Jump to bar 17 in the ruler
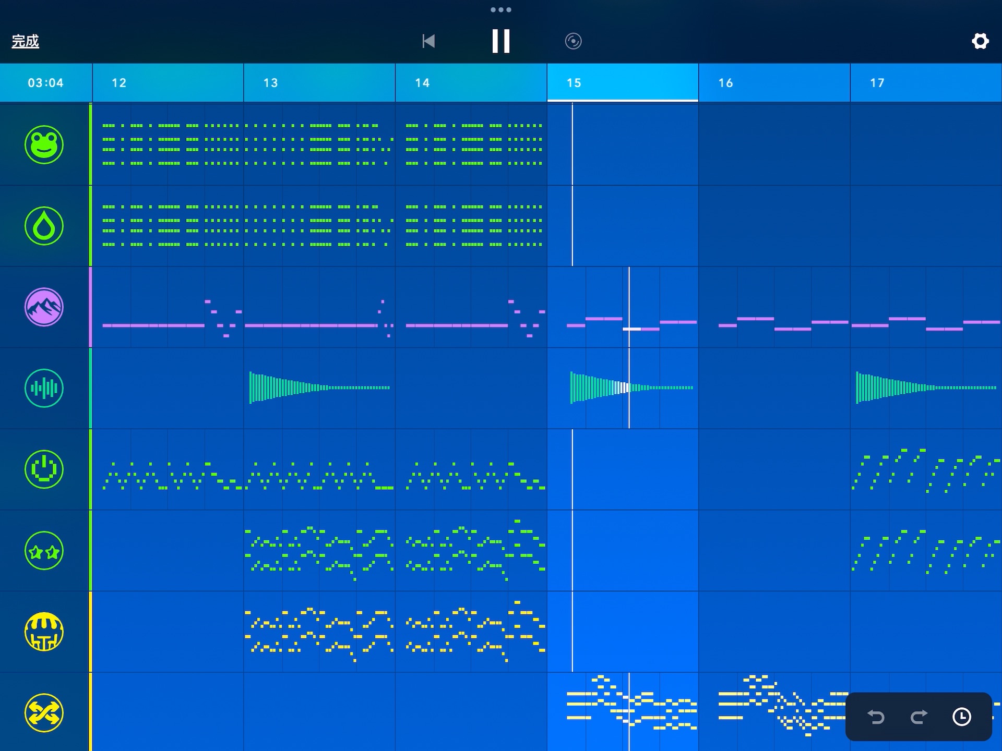 pyautogui.click(x=926, y=83)
